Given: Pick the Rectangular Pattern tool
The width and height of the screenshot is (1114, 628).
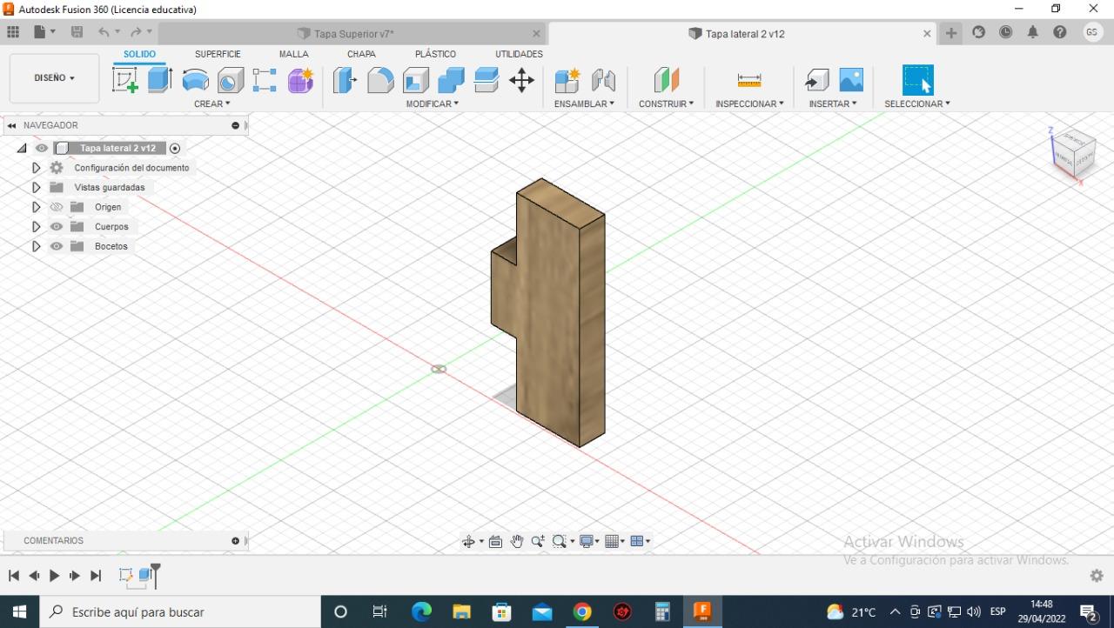Looking at the screenshot, I should coord(265,80).
